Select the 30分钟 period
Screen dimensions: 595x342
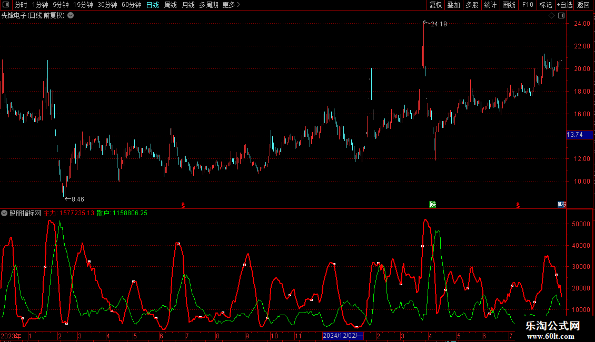coord(107,5)
